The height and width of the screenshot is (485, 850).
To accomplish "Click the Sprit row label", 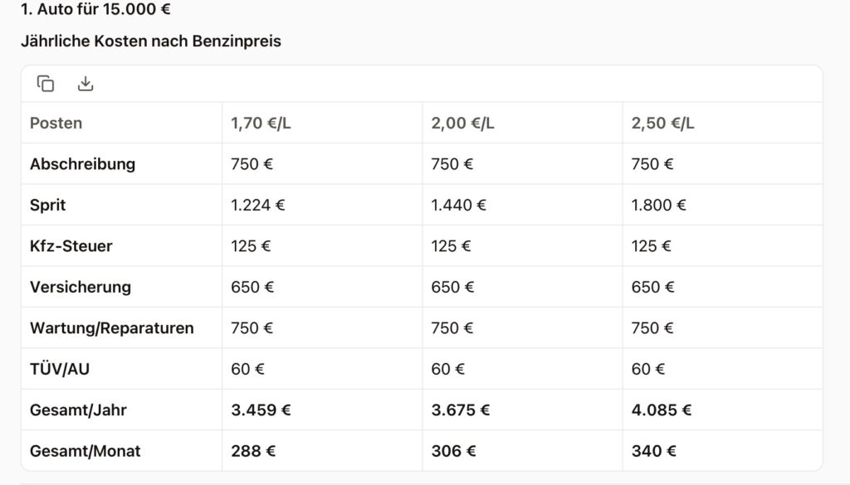I will (48, 205).
